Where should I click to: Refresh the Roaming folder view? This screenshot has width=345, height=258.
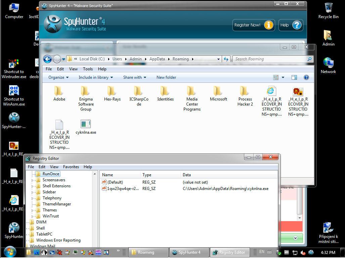226,59
